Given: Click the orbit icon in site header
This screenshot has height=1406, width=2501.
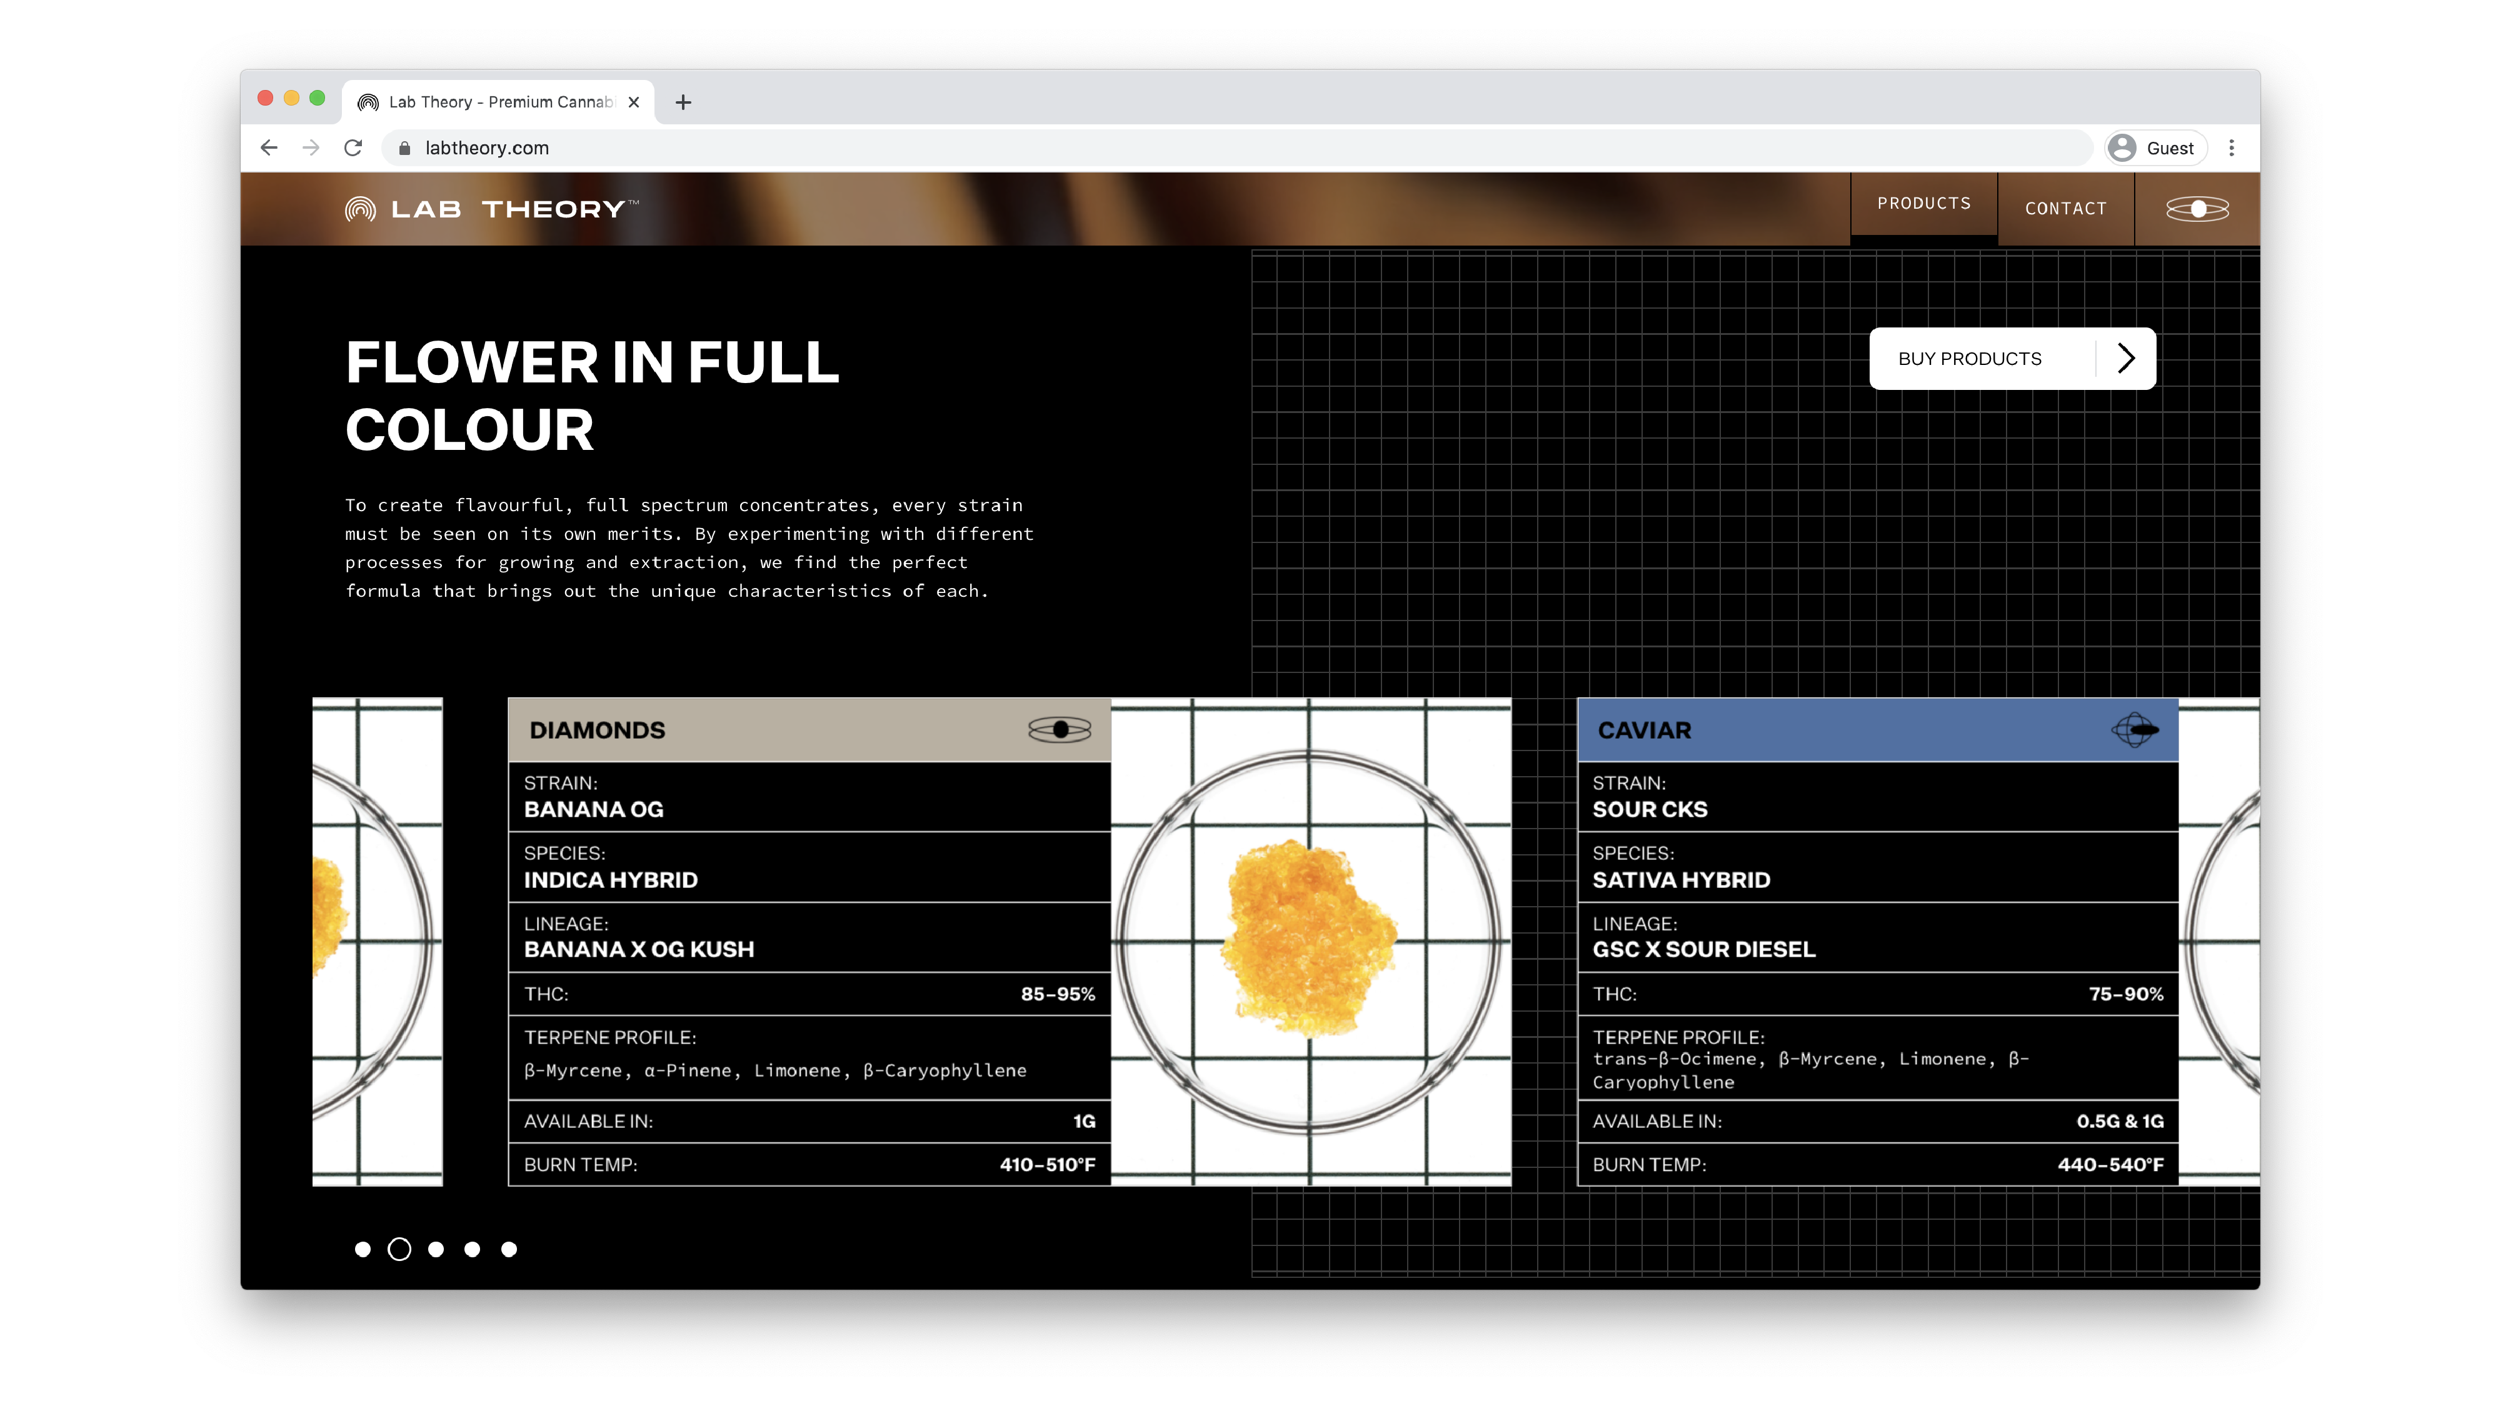Looking at the screenshot, I should [2197, 209].
